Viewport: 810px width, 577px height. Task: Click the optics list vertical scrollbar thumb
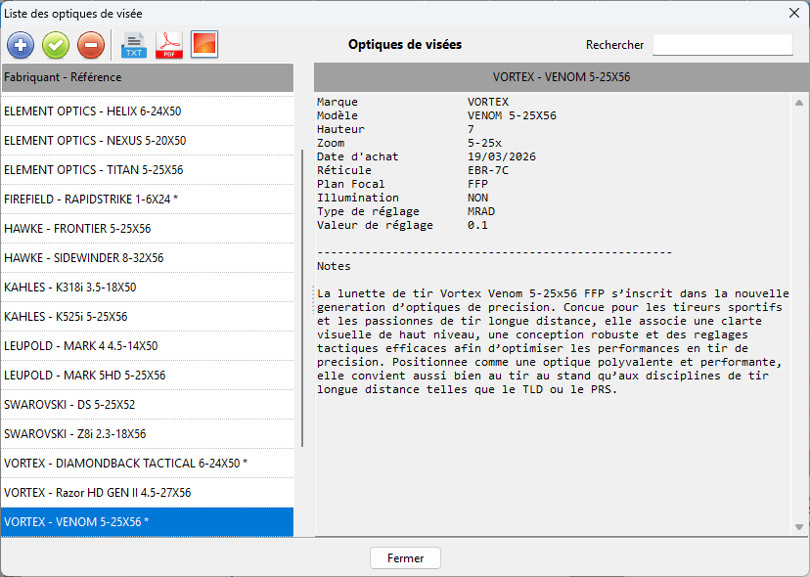(x=302, y=298)
